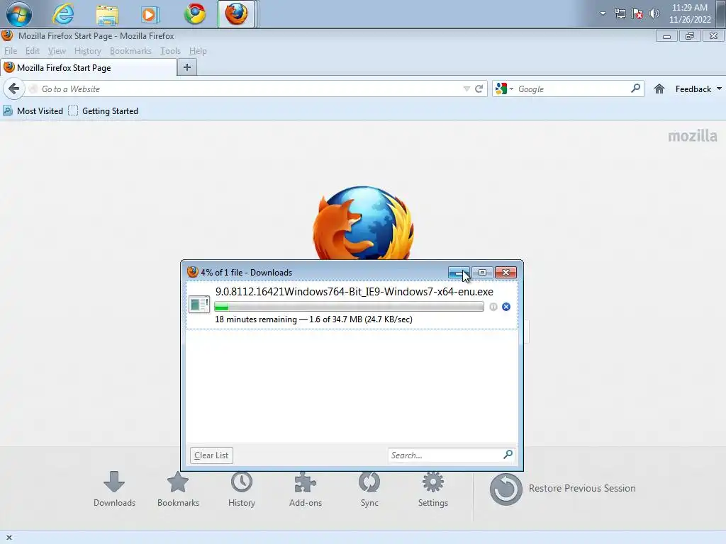The width and height of the screenshot is (726, 544).
Task: Click the magnifier in Downloads search
Action: click(508, 455)
